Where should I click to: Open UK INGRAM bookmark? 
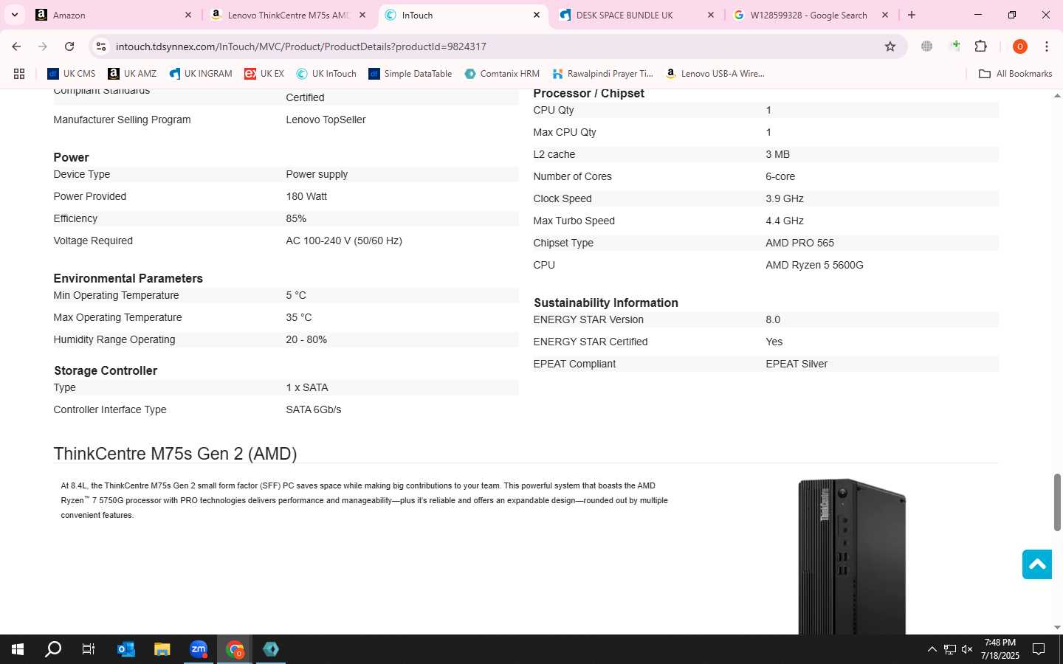[x=201, y=74]
